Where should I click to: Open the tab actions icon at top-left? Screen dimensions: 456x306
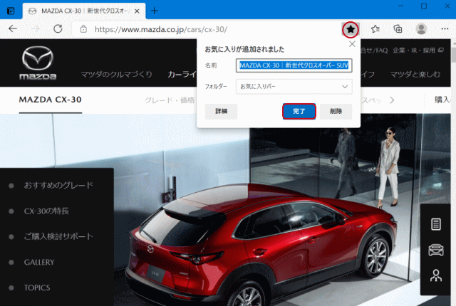(11, 11)
